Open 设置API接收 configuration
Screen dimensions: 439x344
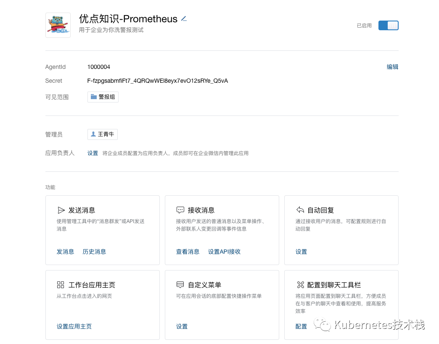point(224,252)
